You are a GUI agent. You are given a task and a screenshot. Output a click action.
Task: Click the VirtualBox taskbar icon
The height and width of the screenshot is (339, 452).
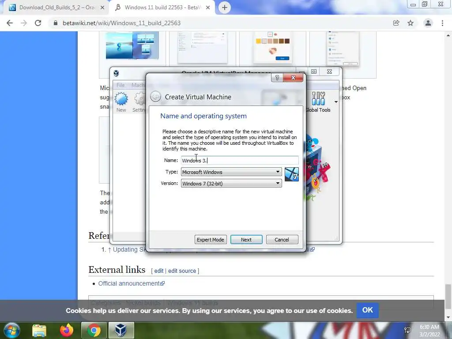(121, 330)
